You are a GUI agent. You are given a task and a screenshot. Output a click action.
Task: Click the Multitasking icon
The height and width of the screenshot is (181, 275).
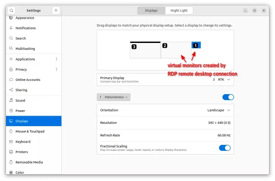click(x=11, y=48)
